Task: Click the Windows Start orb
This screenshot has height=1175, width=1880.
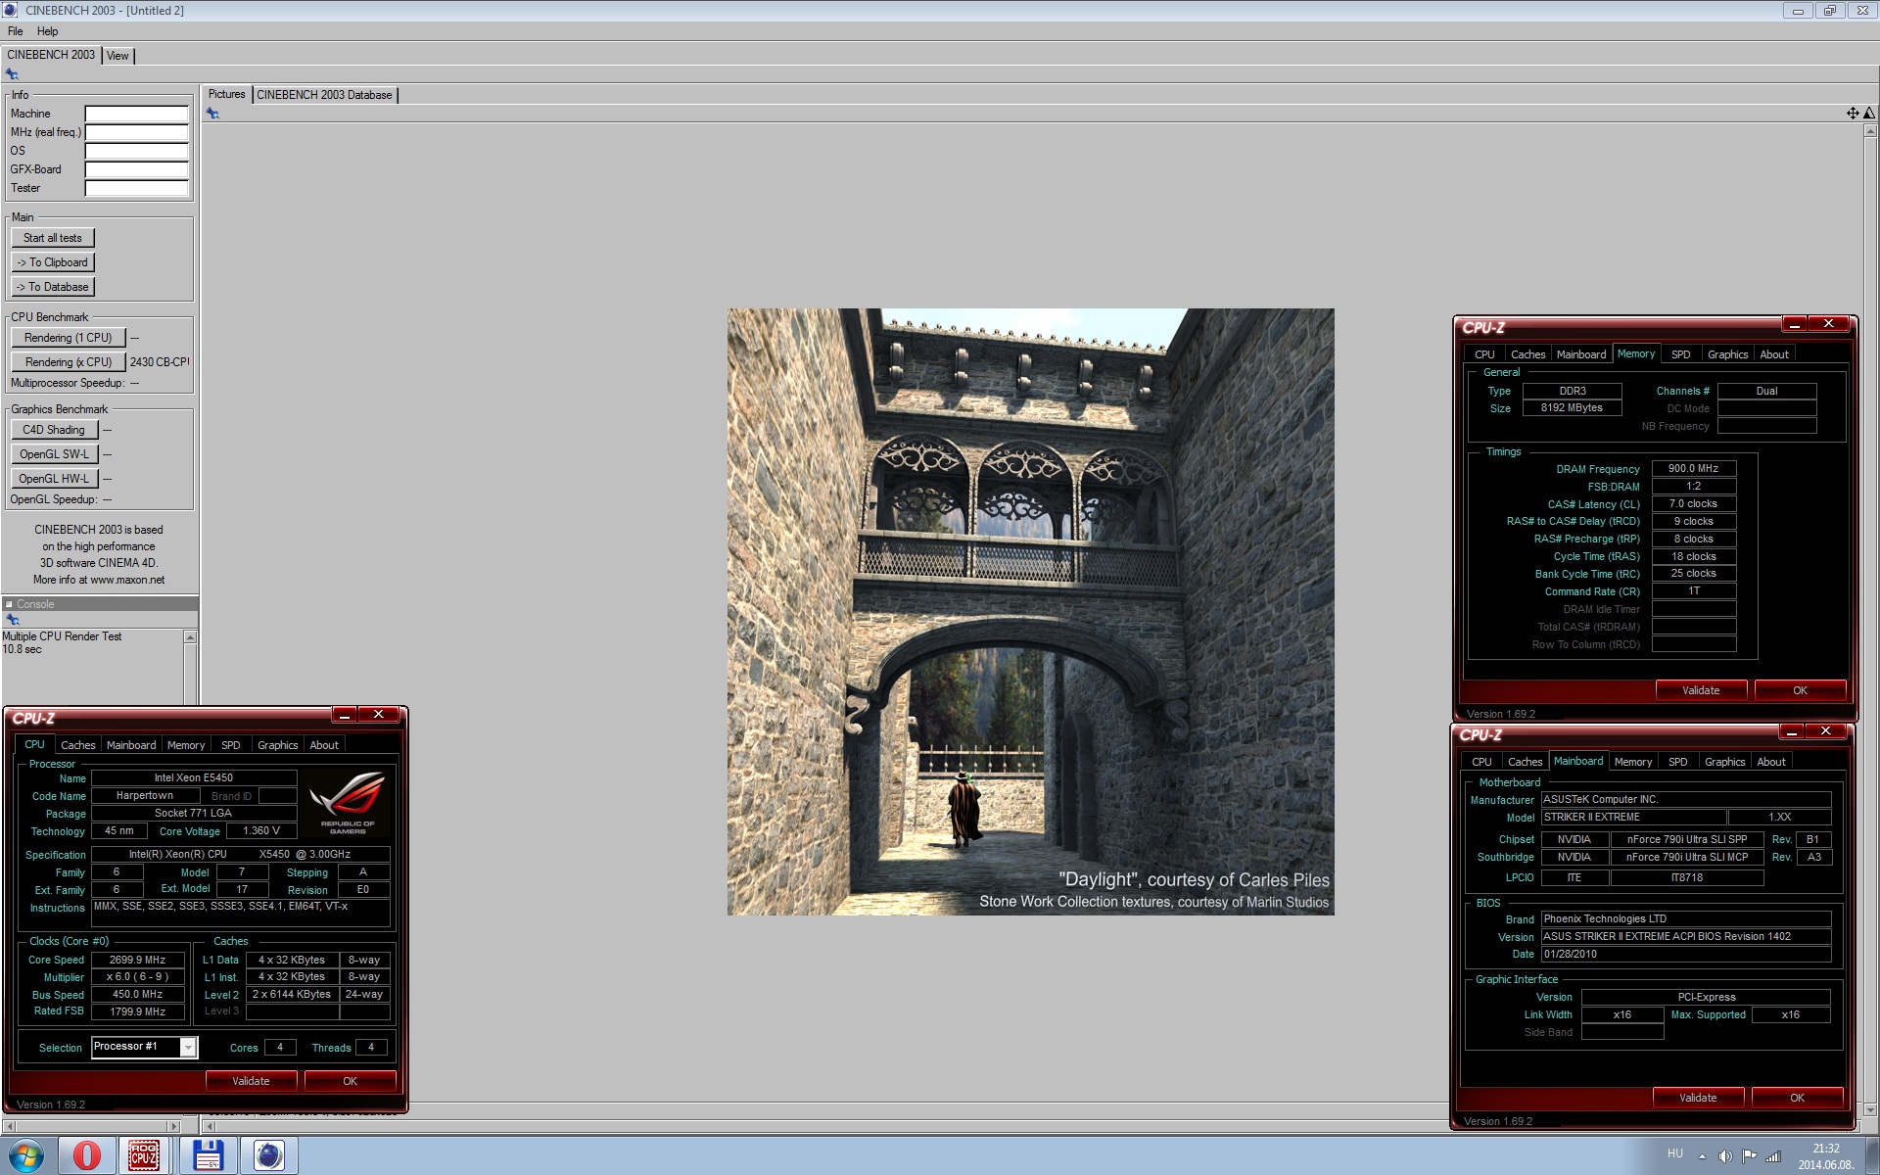Action: coord(26,1156)
